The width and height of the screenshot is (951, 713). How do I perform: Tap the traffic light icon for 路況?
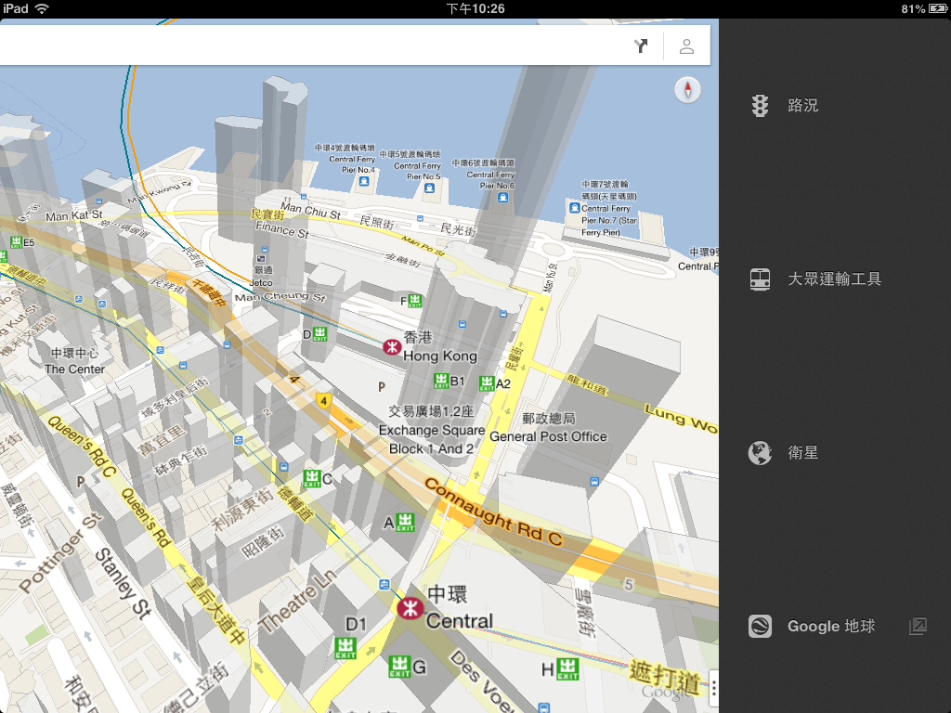pos(760,106)
